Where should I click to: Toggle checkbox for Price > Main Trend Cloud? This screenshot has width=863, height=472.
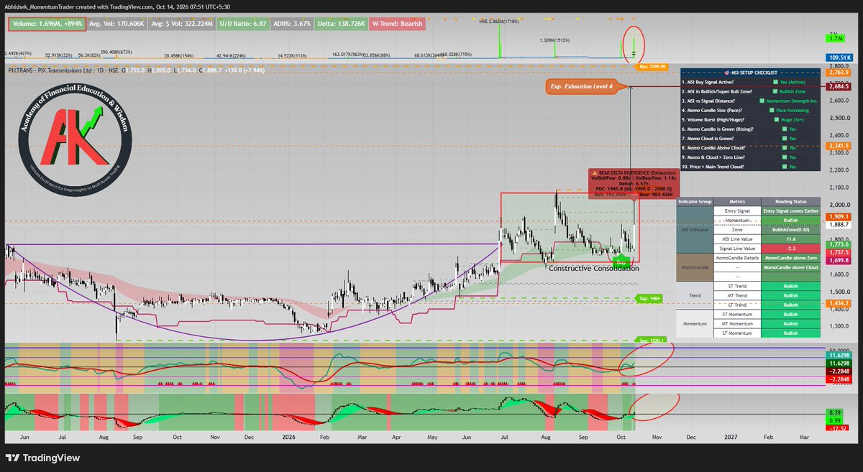pos(785,166)
